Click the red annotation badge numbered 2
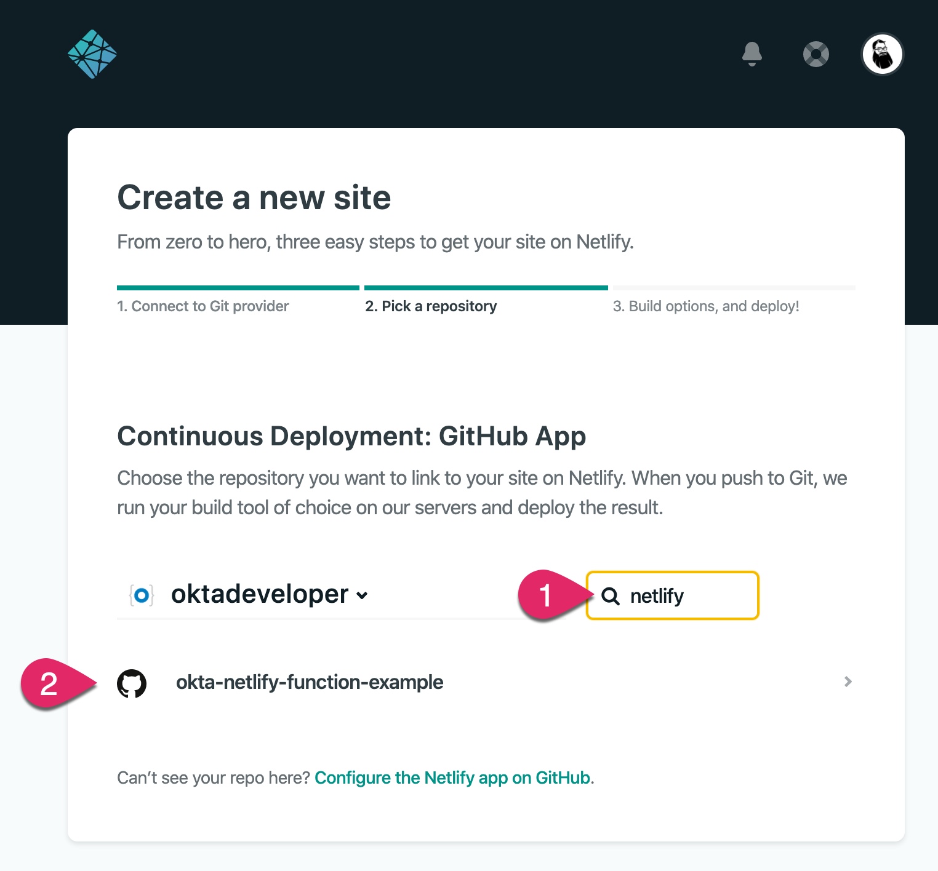The height and width of the screenshot is (871, 938). click(49, 684)
